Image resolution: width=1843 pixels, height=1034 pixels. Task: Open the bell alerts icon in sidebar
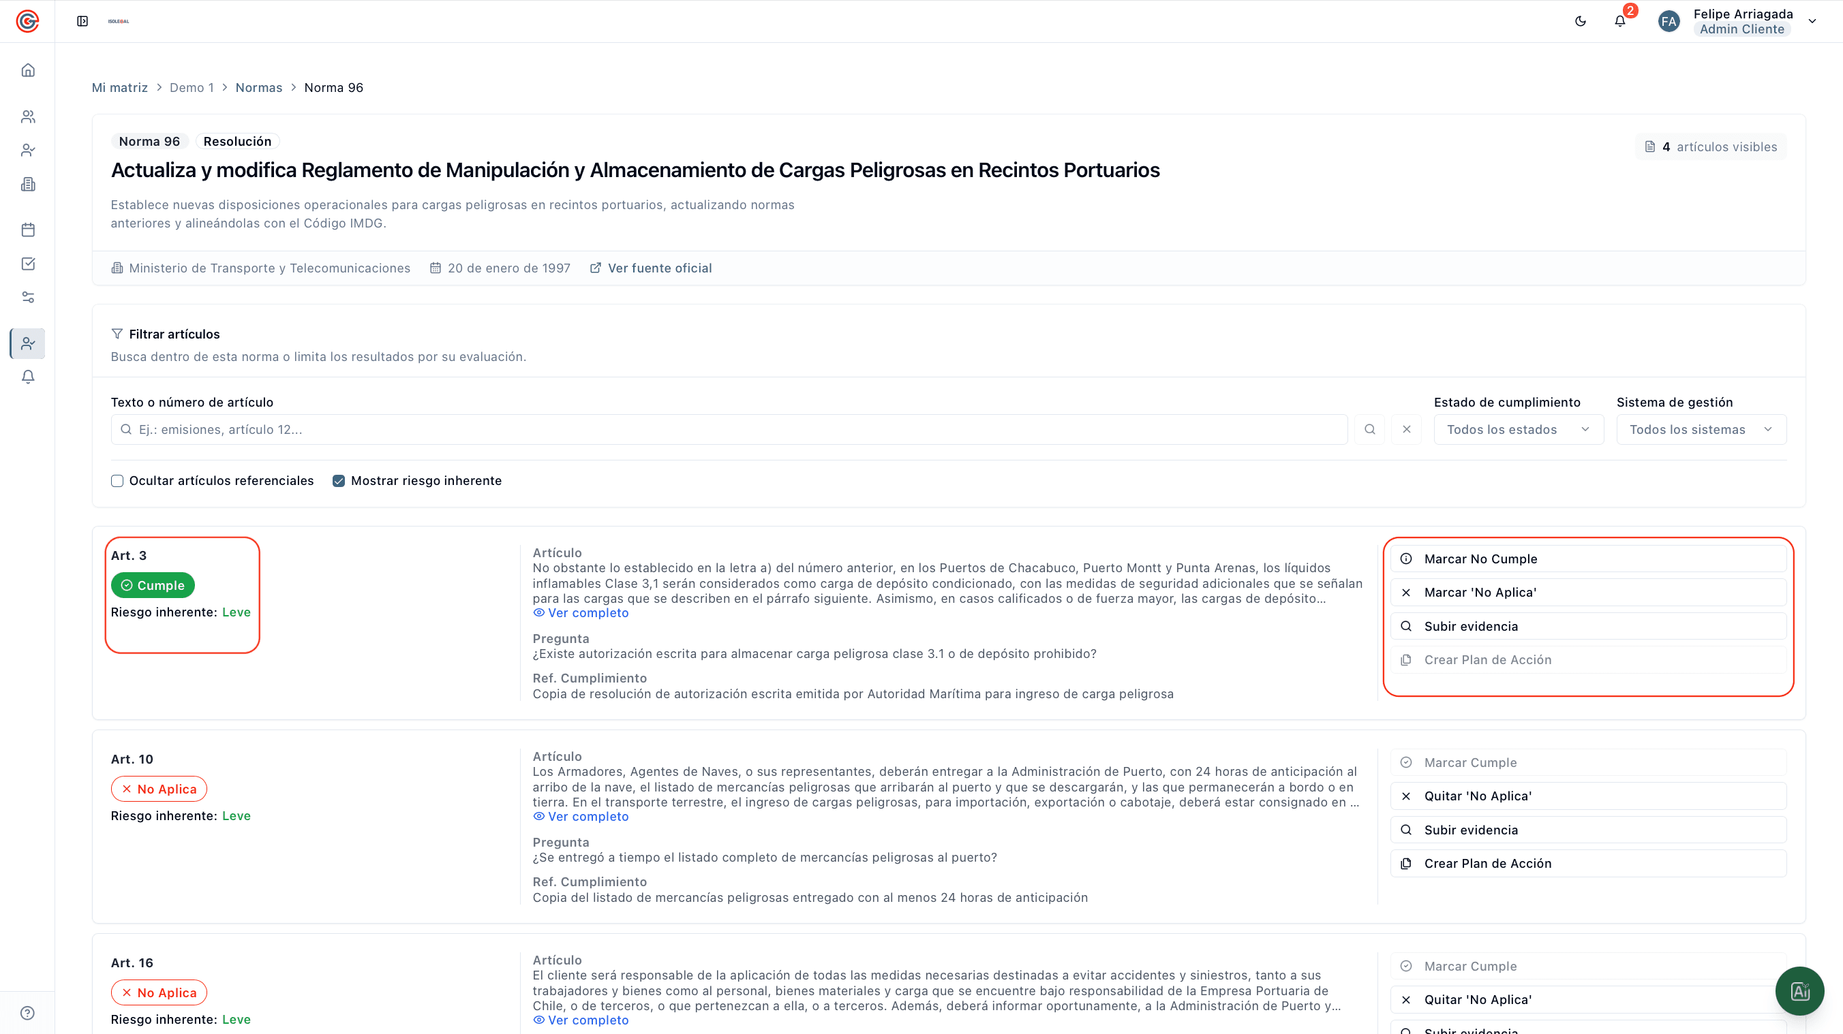(28, 377)
